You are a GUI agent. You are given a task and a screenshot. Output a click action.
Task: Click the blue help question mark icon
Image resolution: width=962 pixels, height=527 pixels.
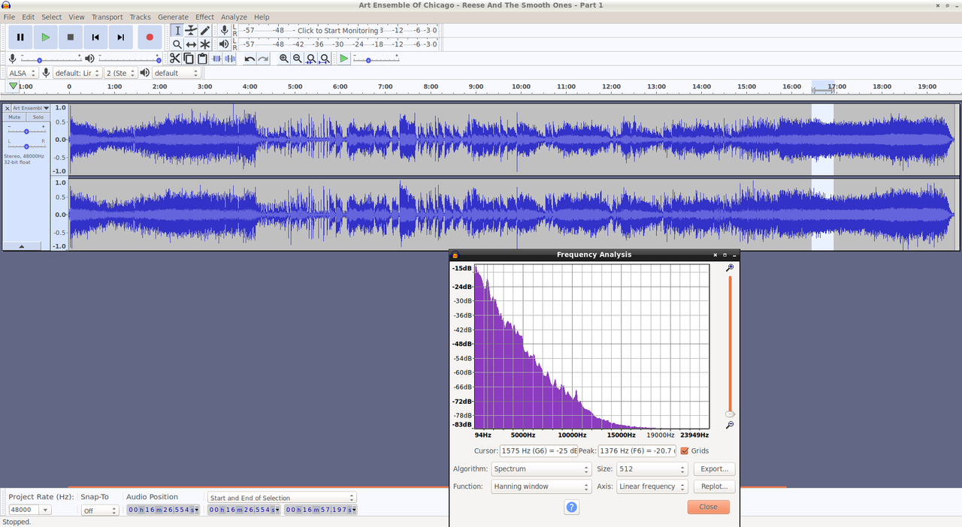(x=571, y=507)
